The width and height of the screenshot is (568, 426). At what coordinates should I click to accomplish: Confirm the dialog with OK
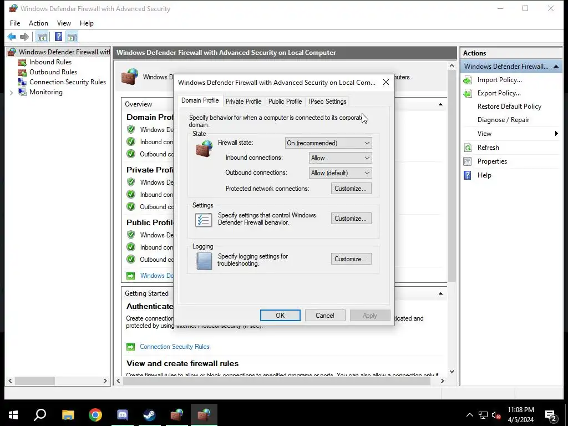pos(280,316)
